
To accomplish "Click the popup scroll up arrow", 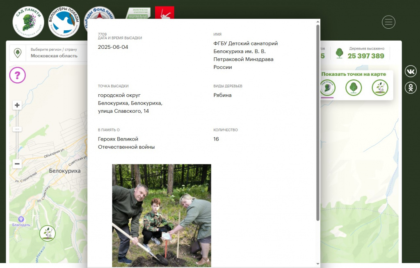I will pyautogui.click(x=318, y=22).
